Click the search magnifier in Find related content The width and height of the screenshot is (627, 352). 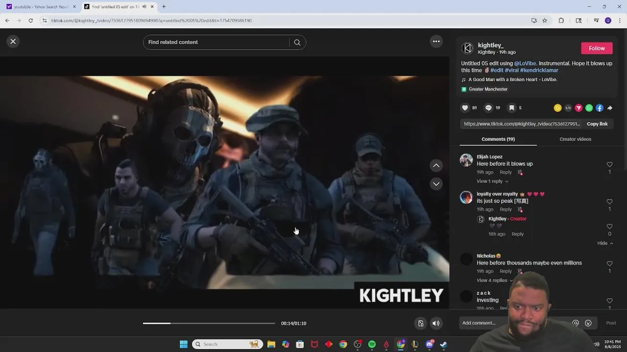tap(297, 43)
